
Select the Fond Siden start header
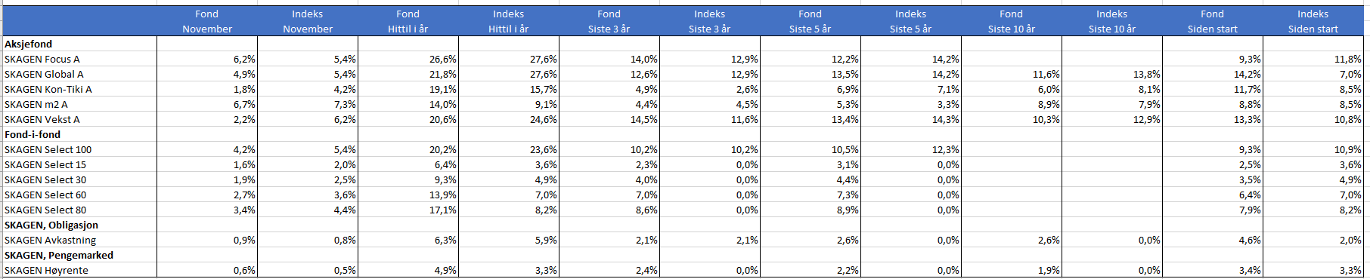click(x=1212, y=21)
